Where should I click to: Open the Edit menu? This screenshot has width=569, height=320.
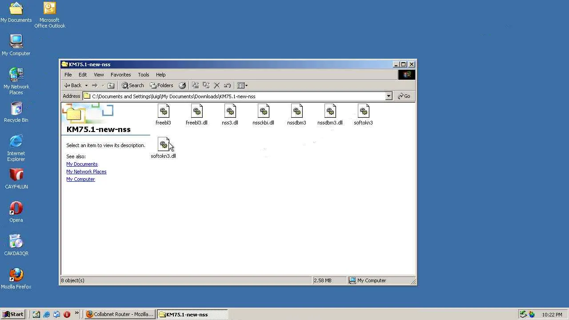tap(83, 75)
